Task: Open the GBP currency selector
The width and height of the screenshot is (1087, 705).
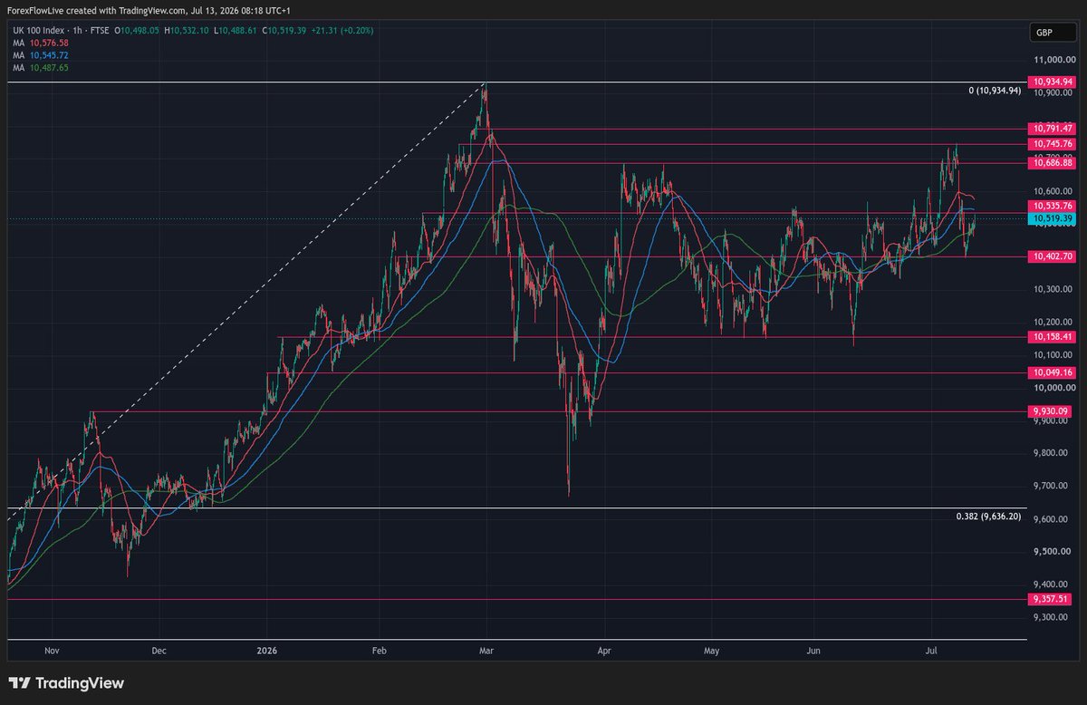Action: click(1051, 34)
